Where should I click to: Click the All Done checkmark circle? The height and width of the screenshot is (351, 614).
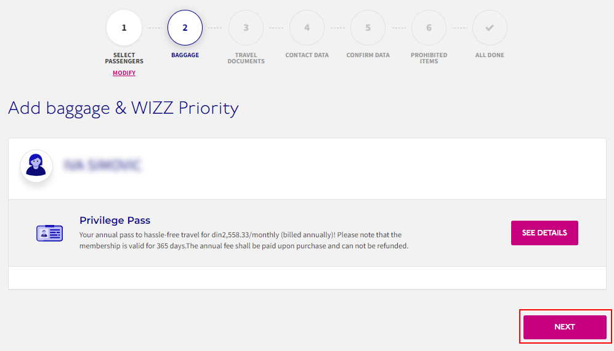[490, 28]
